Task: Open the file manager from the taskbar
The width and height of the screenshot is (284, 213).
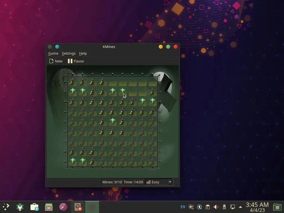Action: [49, 207]
